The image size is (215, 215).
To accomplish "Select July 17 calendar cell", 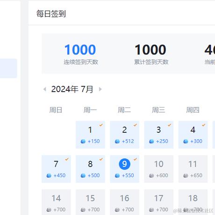I will tap(159, 202).
